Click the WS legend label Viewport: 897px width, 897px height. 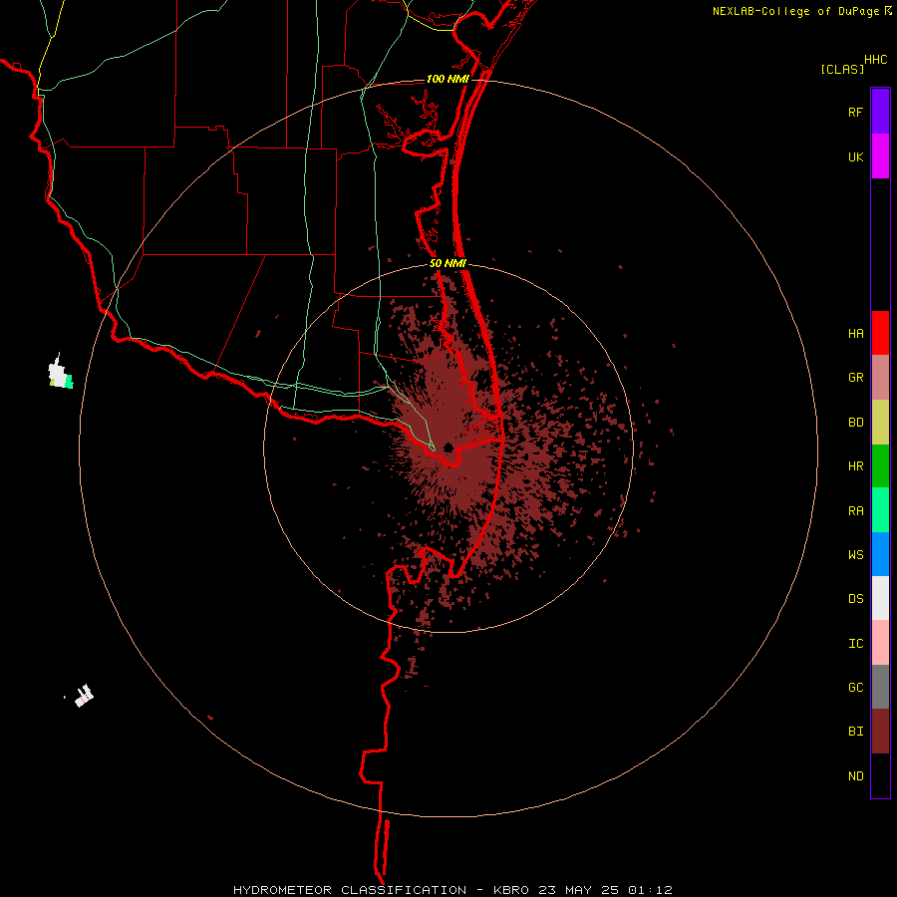pos(855,555)
